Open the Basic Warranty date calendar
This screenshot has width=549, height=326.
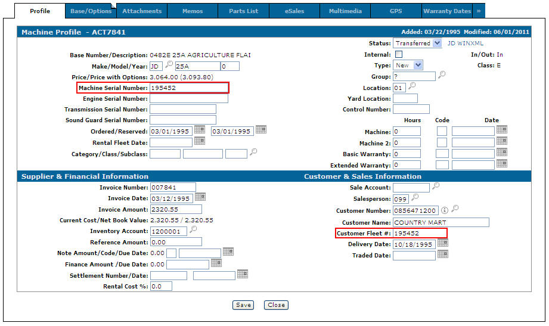click(x=502, y=153)
